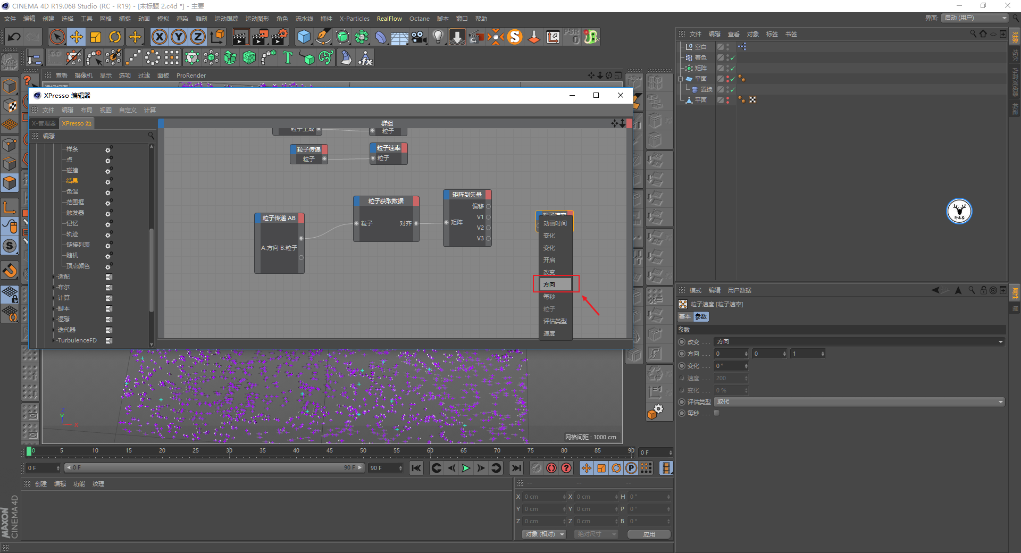The height and width of the screenshot is (553, 1021).
Task: Select the Live Selection tool
Action: (x=57, y=37)
